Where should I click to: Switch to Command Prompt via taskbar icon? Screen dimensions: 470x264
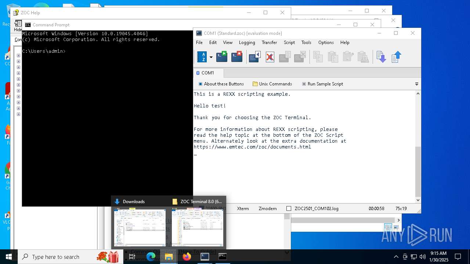coord(223,257)
